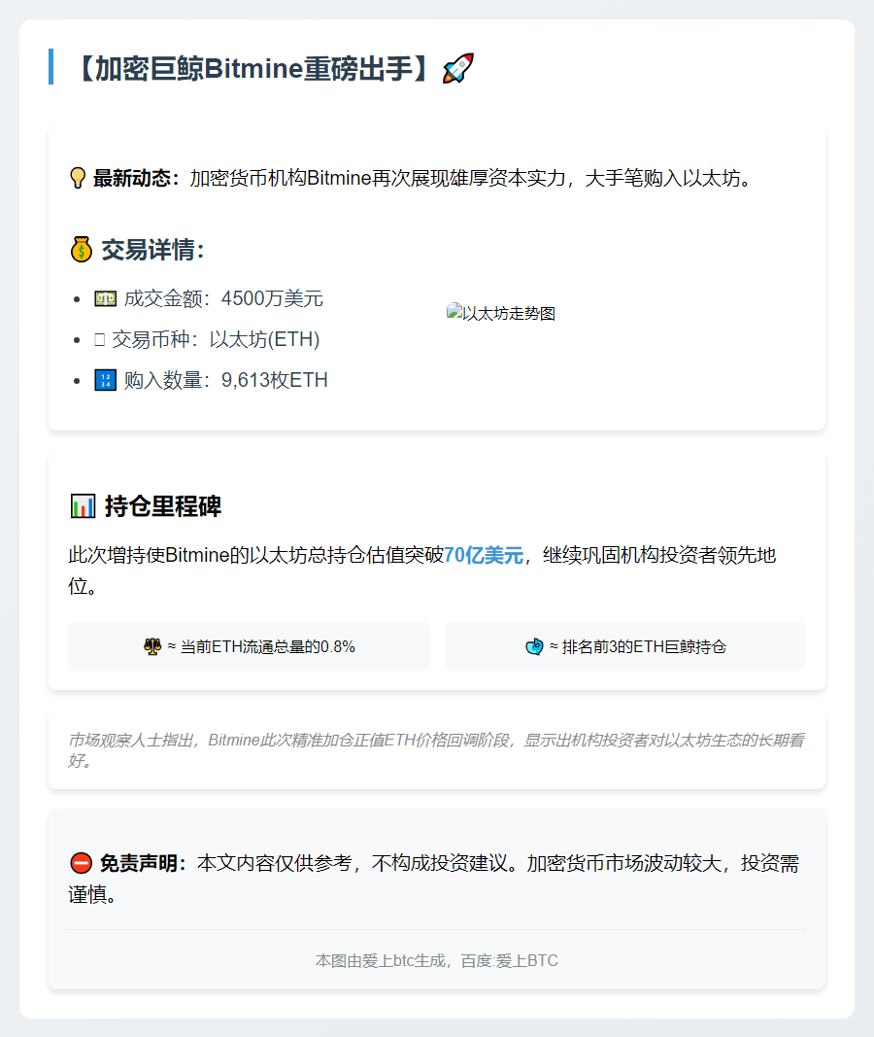This screenshot has height=1037, width=874.
Task: Click the money bag icon beside 交易详情
Action: [x=81, y=250]
